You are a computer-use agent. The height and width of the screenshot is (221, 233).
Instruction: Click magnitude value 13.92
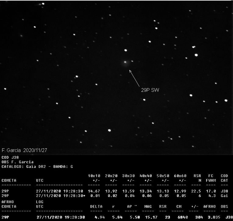tap(111, 191)
